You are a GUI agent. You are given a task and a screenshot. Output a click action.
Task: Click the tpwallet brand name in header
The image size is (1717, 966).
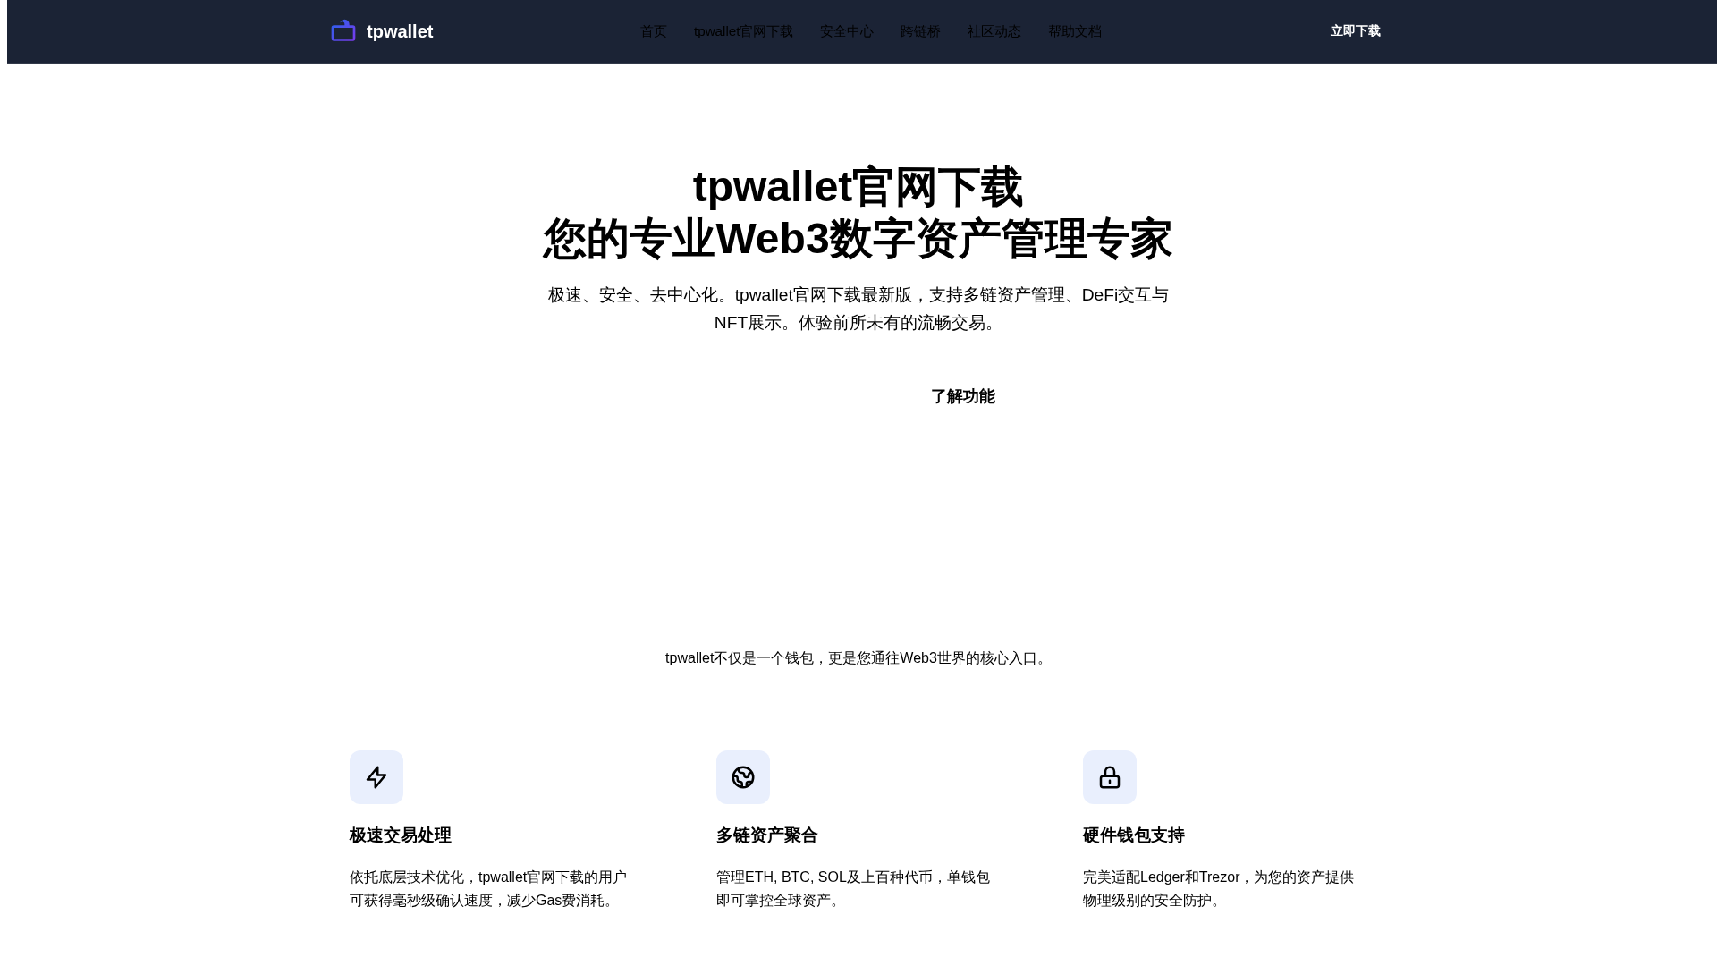click(400, 31)
